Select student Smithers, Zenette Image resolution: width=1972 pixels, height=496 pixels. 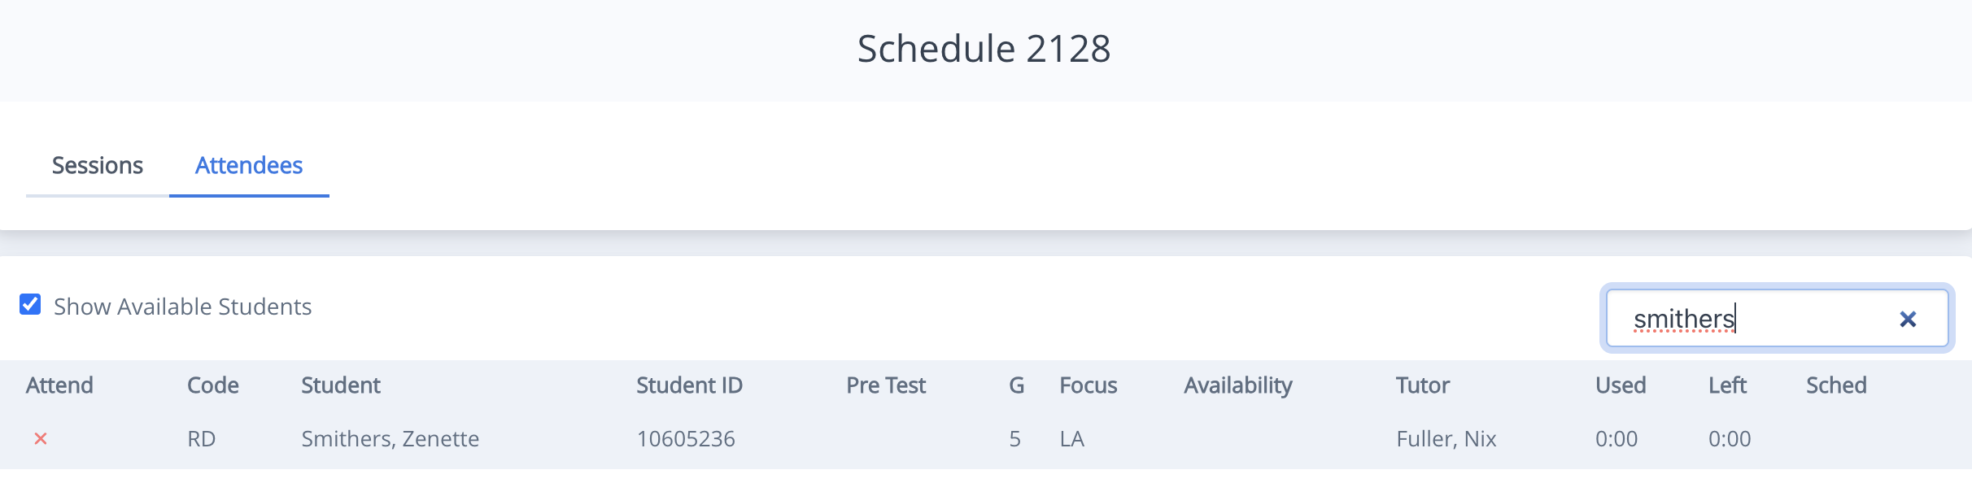click(391, 439)
